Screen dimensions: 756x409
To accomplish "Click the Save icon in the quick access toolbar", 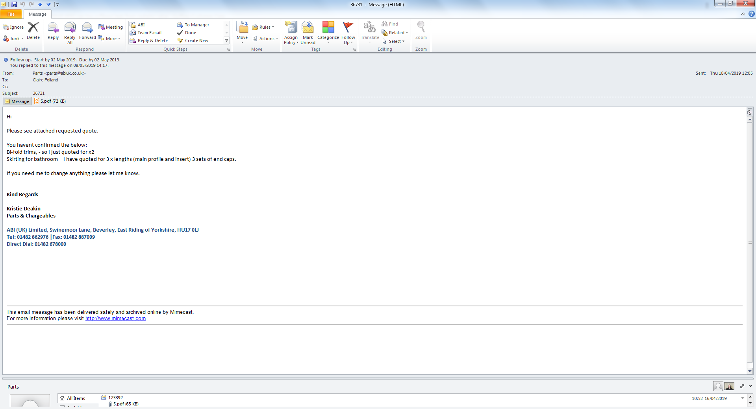I will coord(14,4).
